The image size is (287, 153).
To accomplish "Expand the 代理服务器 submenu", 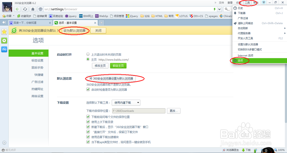I will [259, 33].
